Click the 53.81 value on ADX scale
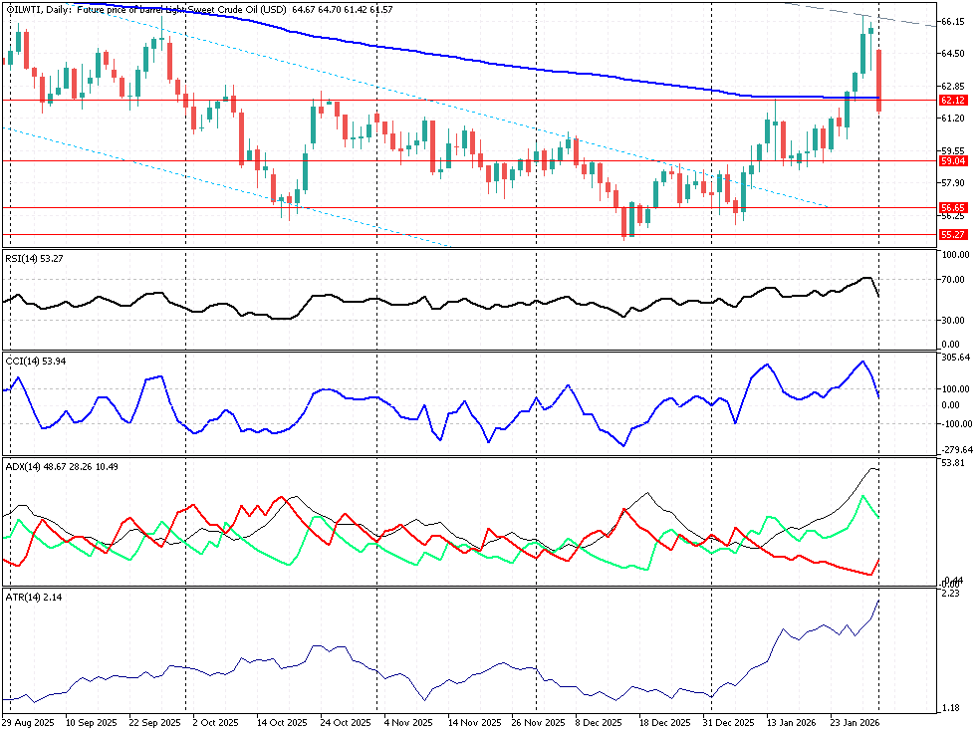 953,463
